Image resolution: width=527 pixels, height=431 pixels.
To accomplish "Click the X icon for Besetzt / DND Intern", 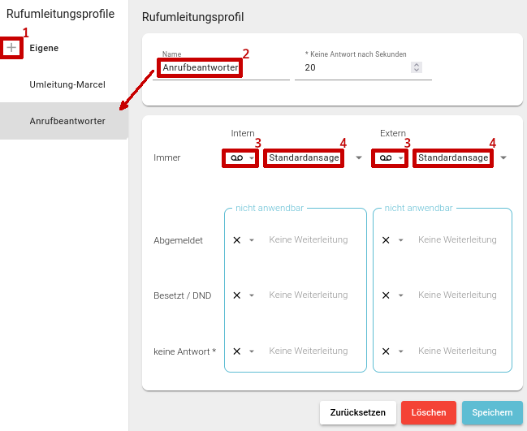I will click(x=236, y=295).
